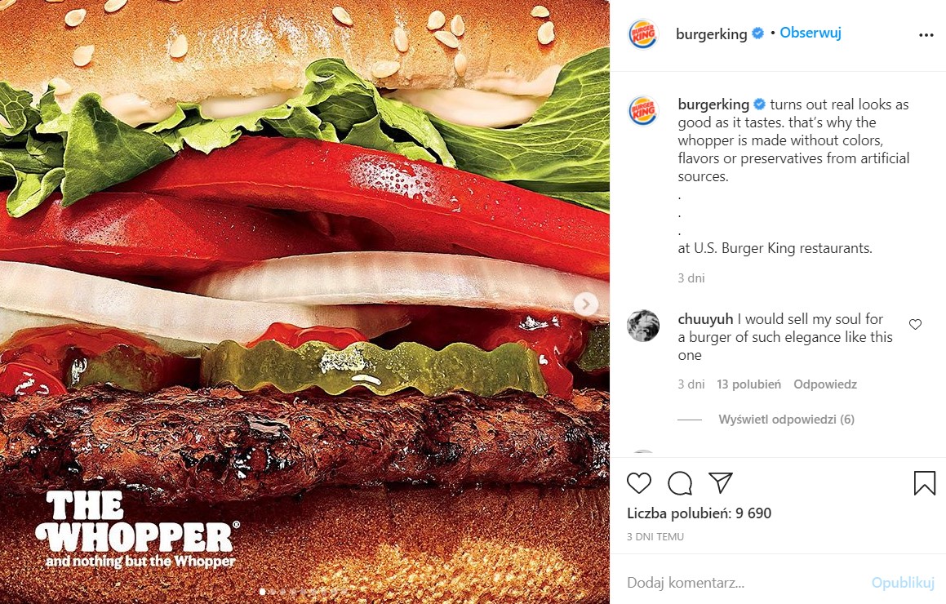Share the post via paper plane icon
This screenshot has width=946, height=604.
pos(721,482)
